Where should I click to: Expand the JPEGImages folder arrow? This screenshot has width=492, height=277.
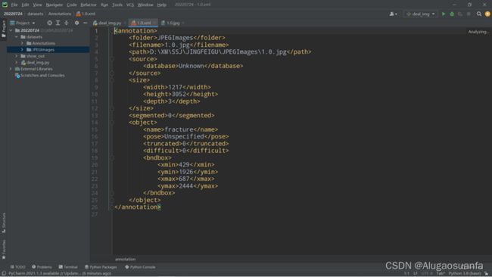click(x=22, y=49)
